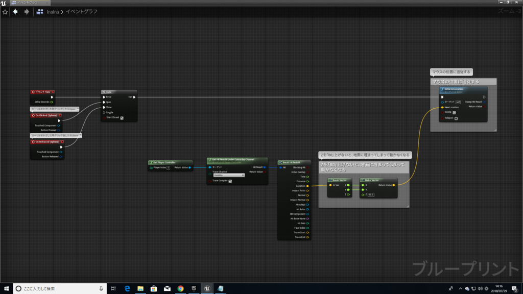523x294 pixels.
Task: Click Break Hit Result Location pin
Action: pyautogui.click(x=307, y=186)
